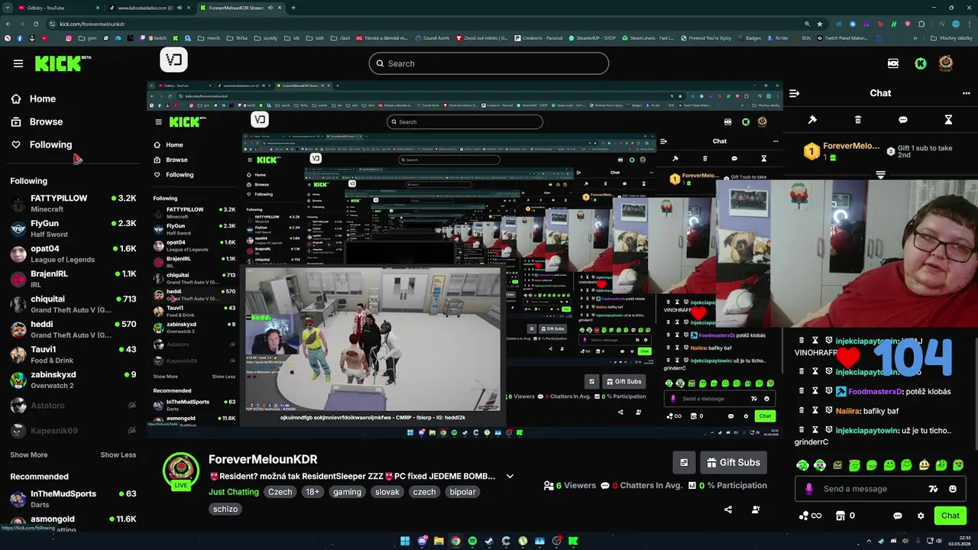This screenshot has width=978, height=550.
Task: Click the speech bubble icon in the chat toolbar
Action: click(903, 120)
